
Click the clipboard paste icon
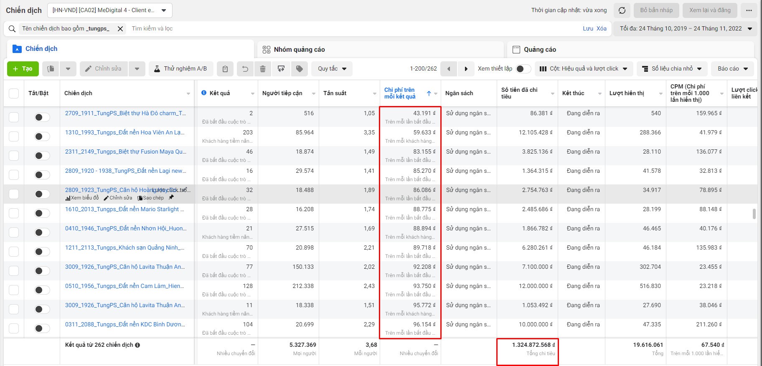click(x=225, y=69)
